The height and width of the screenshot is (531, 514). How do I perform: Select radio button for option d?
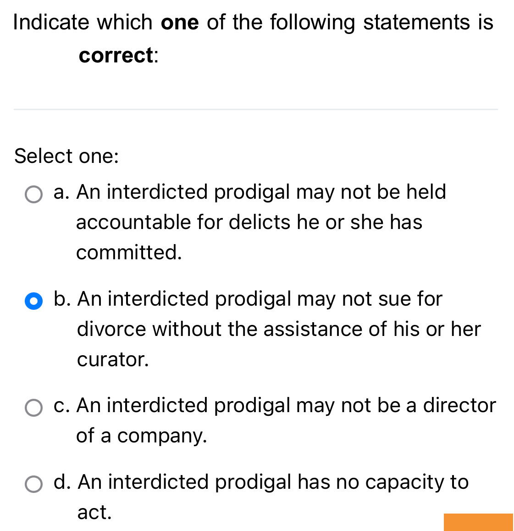(x=33, y=484)
